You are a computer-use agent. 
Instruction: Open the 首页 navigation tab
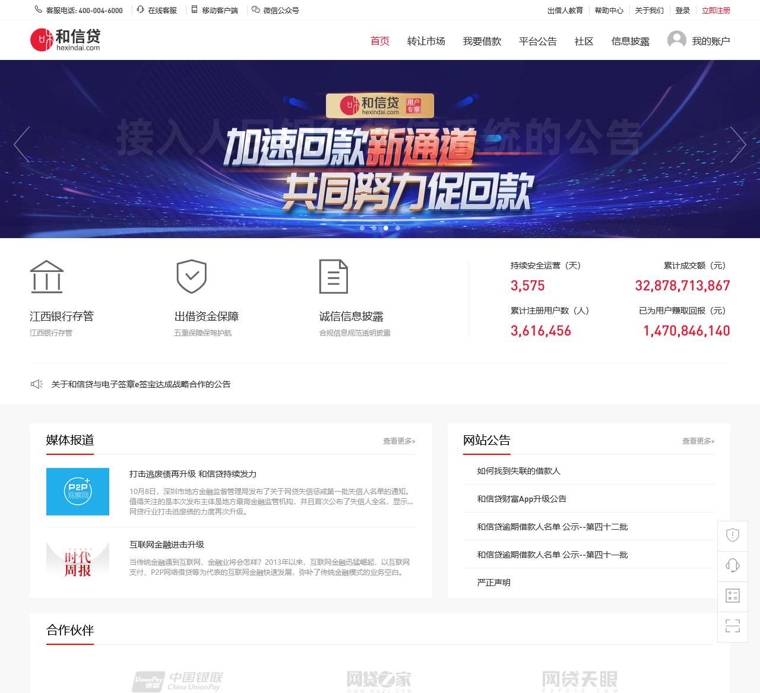380,41
